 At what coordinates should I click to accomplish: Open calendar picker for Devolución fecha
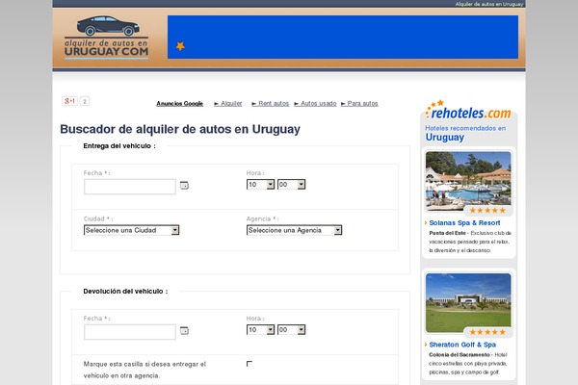pyautogui.click(x=184, y=330)
